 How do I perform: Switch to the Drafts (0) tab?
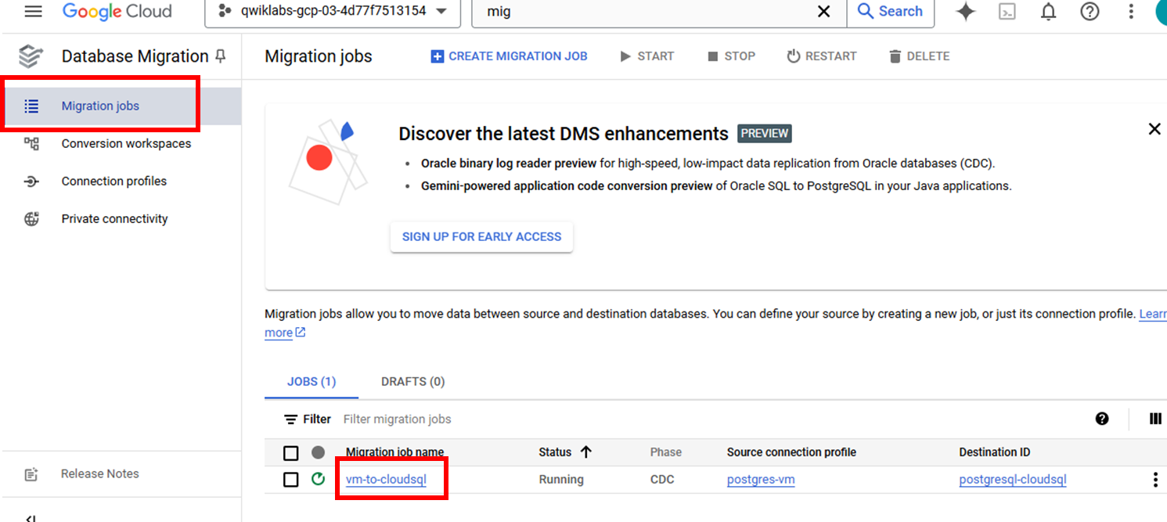click(x=412, y=382)
